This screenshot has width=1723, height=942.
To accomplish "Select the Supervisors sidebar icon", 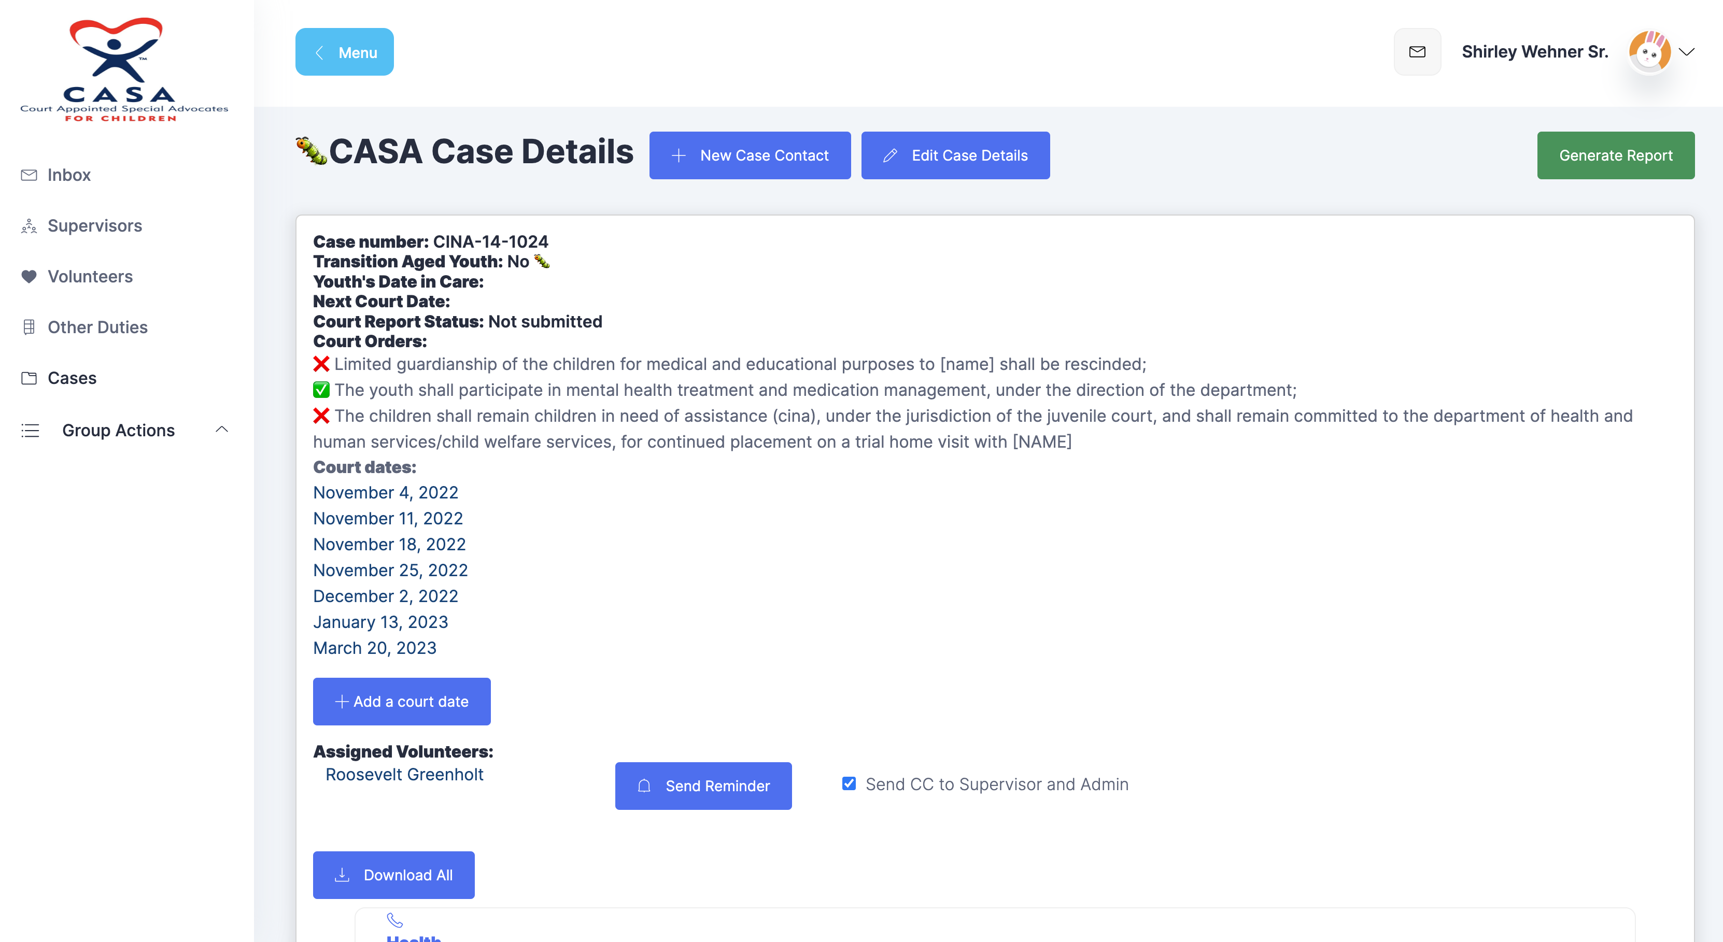I will (30, 226).
